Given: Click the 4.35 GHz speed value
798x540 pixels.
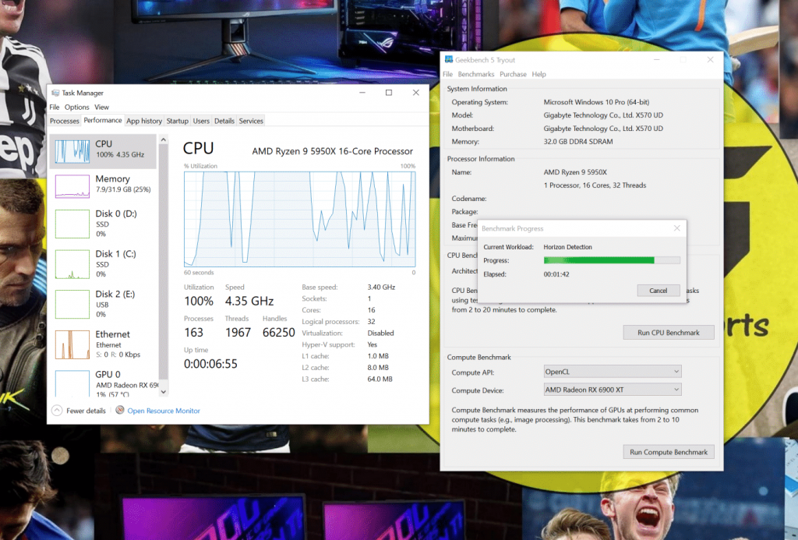Looking at the screenshot, I should pyautogui.click(x=249, y=302).
